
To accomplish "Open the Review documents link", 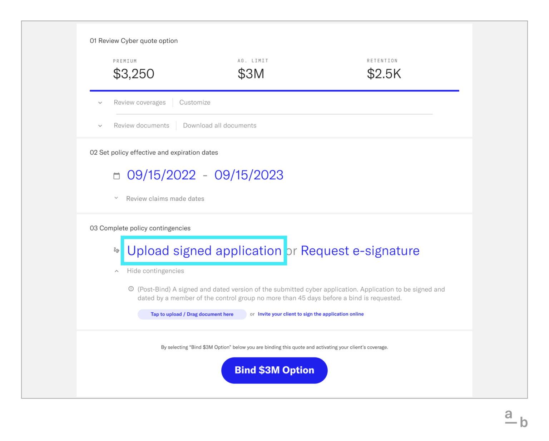I will (x=141, y=125).
